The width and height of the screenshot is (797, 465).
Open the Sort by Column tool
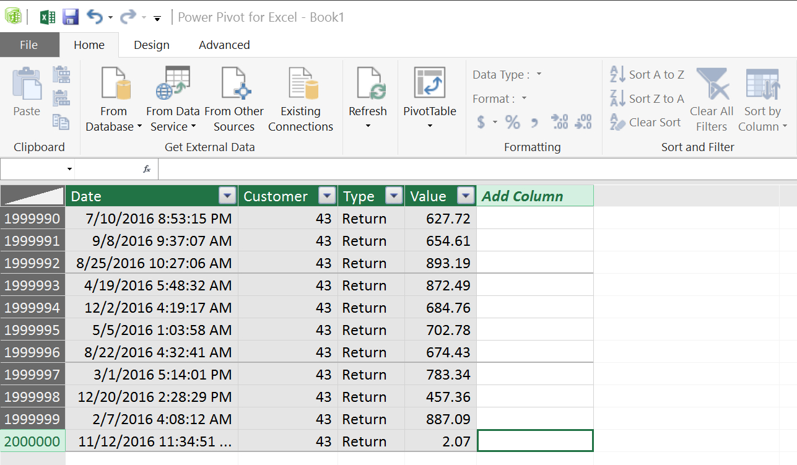pos(762,99)
